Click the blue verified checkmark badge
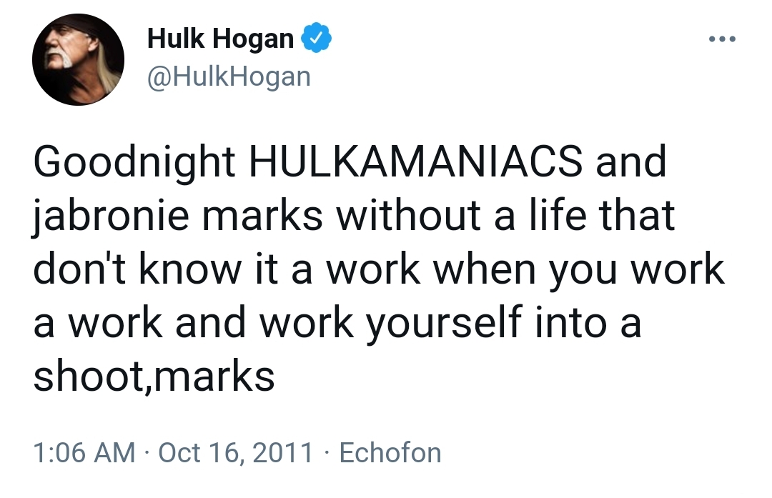The height and width of the screenshot is (498, 772). [x=316, y=37]
